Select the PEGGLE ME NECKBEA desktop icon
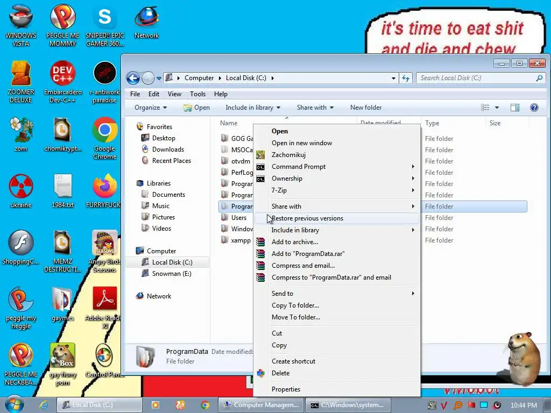This screenshot has width=551, height=413. 21,364
